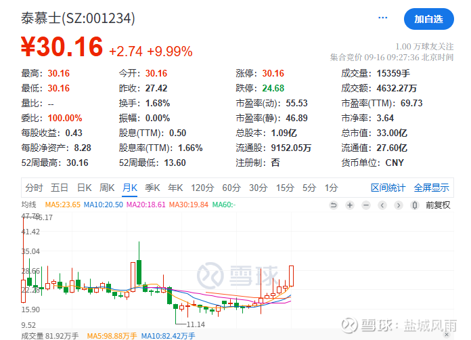Click the 成交额 value 4632.27万

click(397, 88)
